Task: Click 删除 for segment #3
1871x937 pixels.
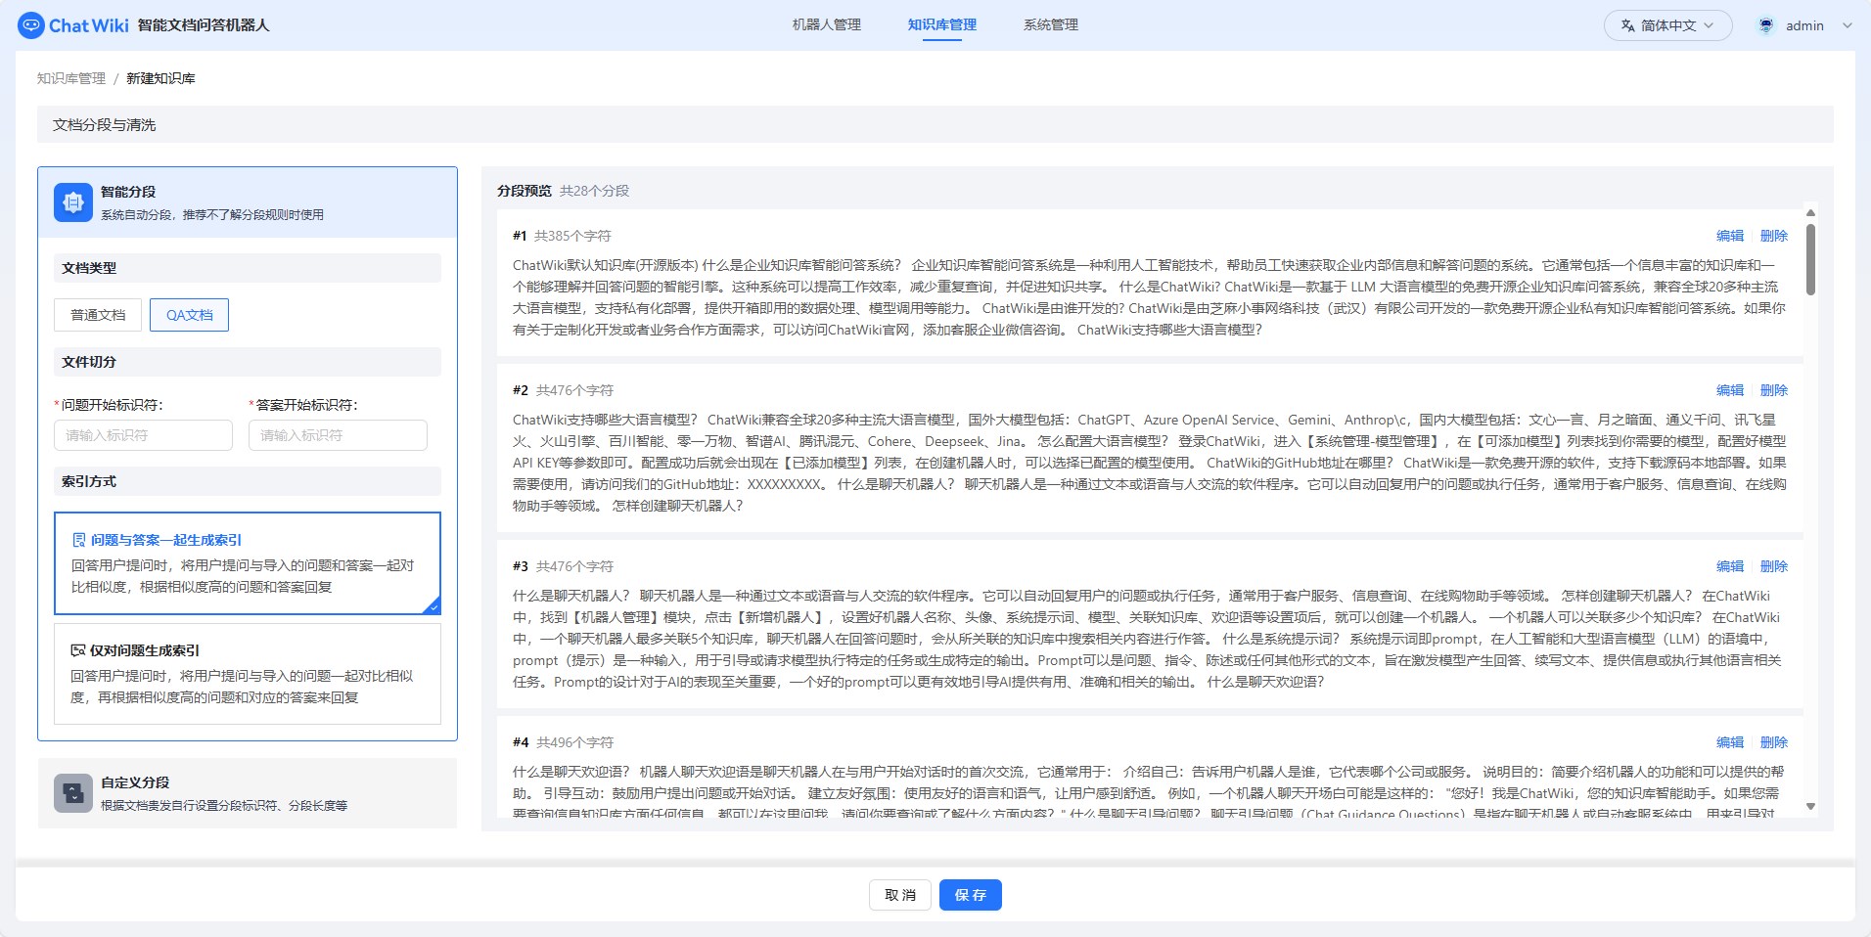Action: coord(1774,566)
